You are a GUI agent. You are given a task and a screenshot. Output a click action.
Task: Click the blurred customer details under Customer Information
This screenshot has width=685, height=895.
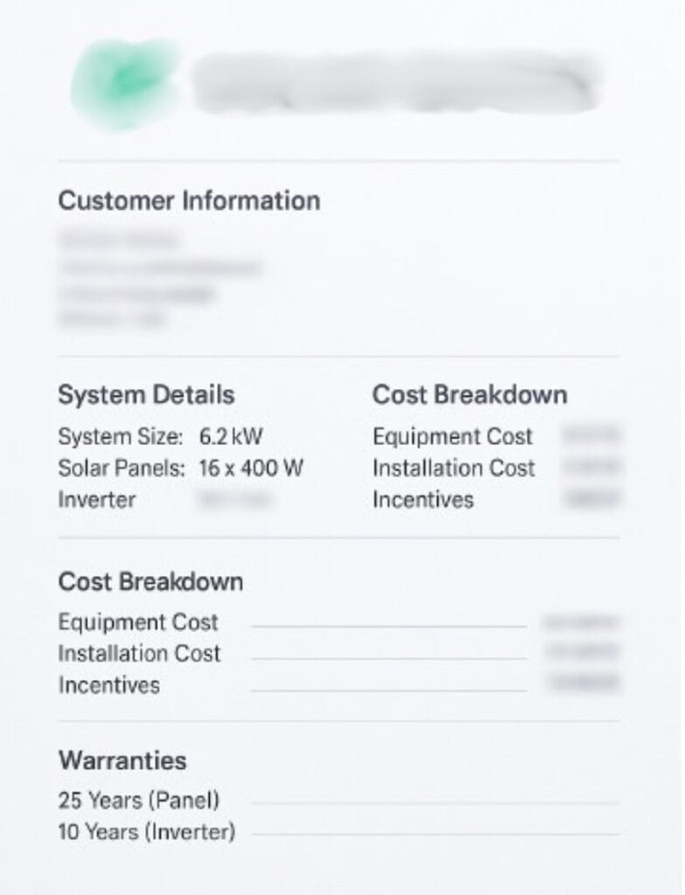point(157,279)
